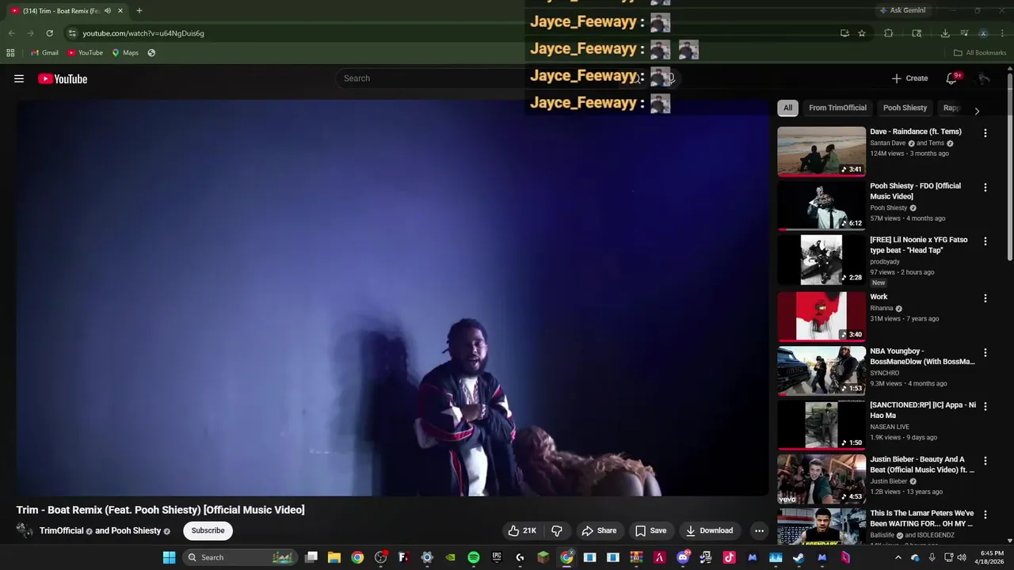Image resolution: width=1014 pixels, height=570 pixels.
Task: Open options for Lil Noonie type beat video
Action: tap(985, 241)
